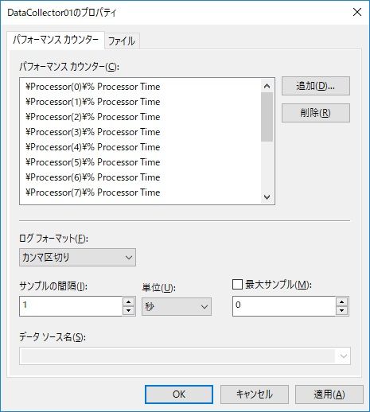Click the 適用(A) button
This screenshot has width=370, height=412.
(x=329, y=395)
